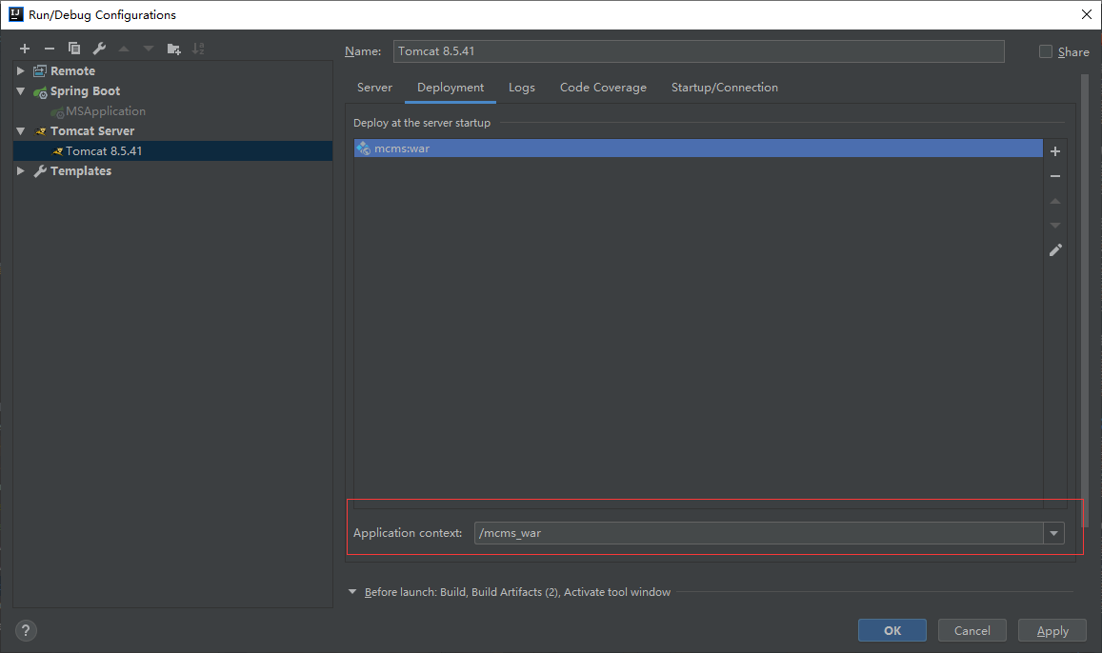Open the Logs tab

[522, 88]
